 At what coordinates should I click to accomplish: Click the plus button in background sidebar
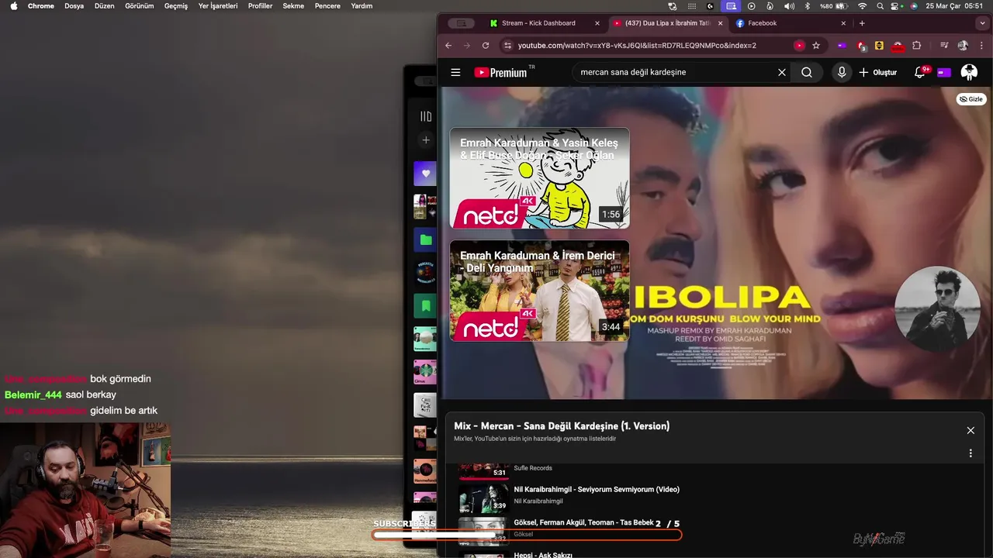(x=425, y=140)
